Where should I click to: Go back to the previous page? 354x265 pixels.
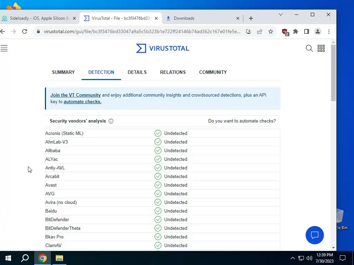click(2, 31)
